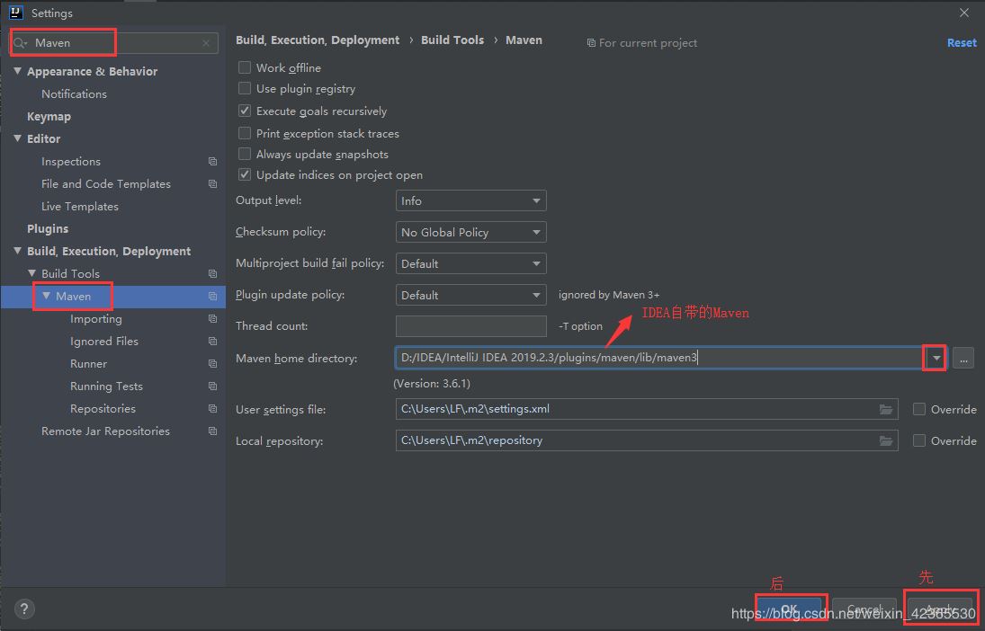Collapse the Appearance & Behavior section
The width and height of the screenshot is (985, 631).
point(18,71)
